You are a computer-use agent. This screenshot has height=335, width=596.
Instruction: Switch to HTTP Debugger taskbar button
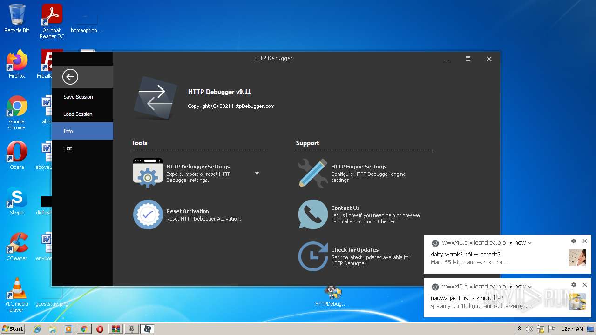tap(148, 329)
